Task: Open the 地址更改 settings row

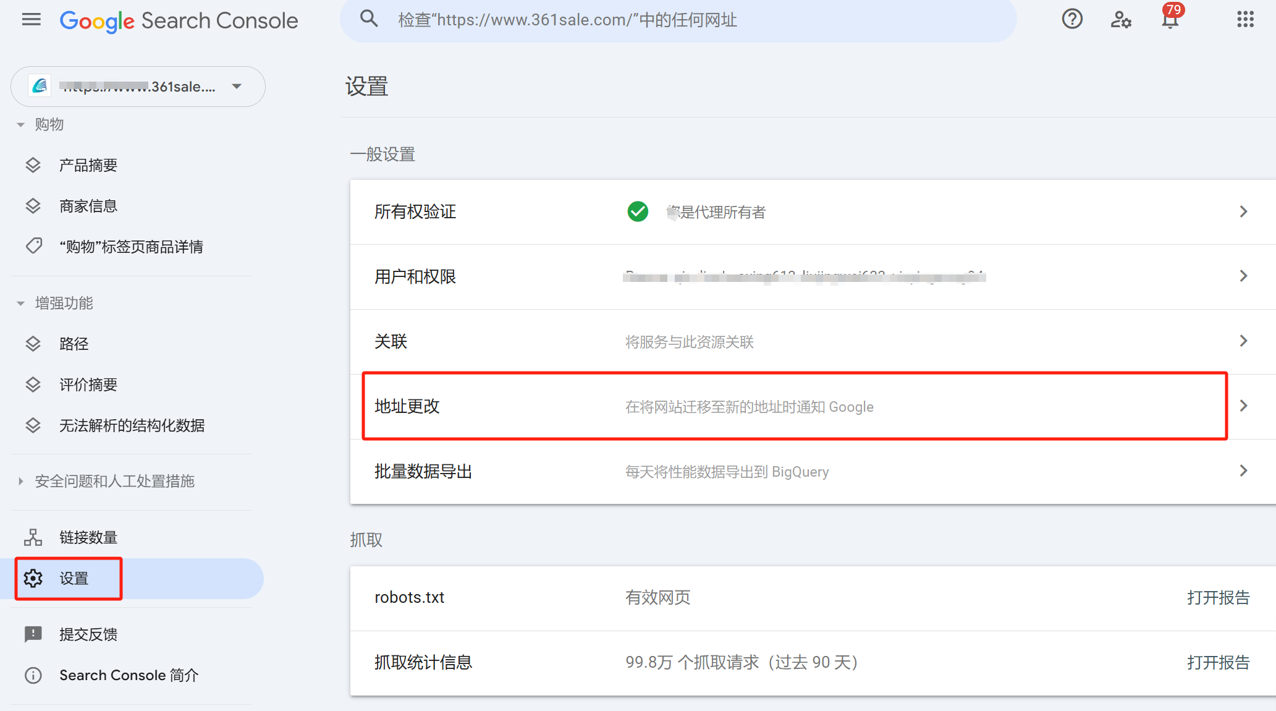Action: tap(794, 406)
